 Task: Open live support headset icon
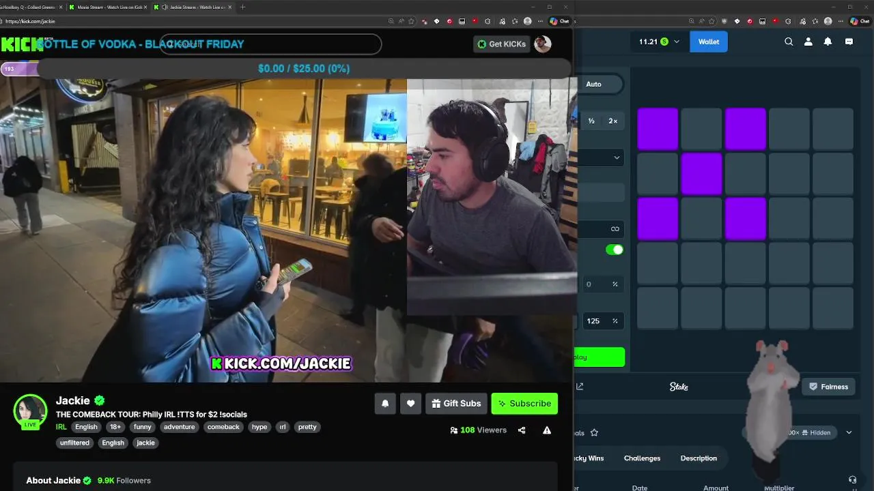tap(852, 480)
